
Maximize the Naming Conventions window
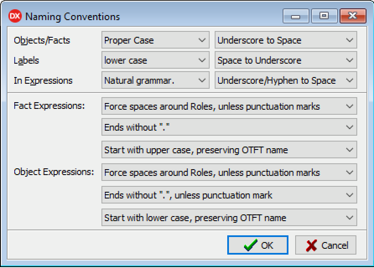tap(324, 16)
